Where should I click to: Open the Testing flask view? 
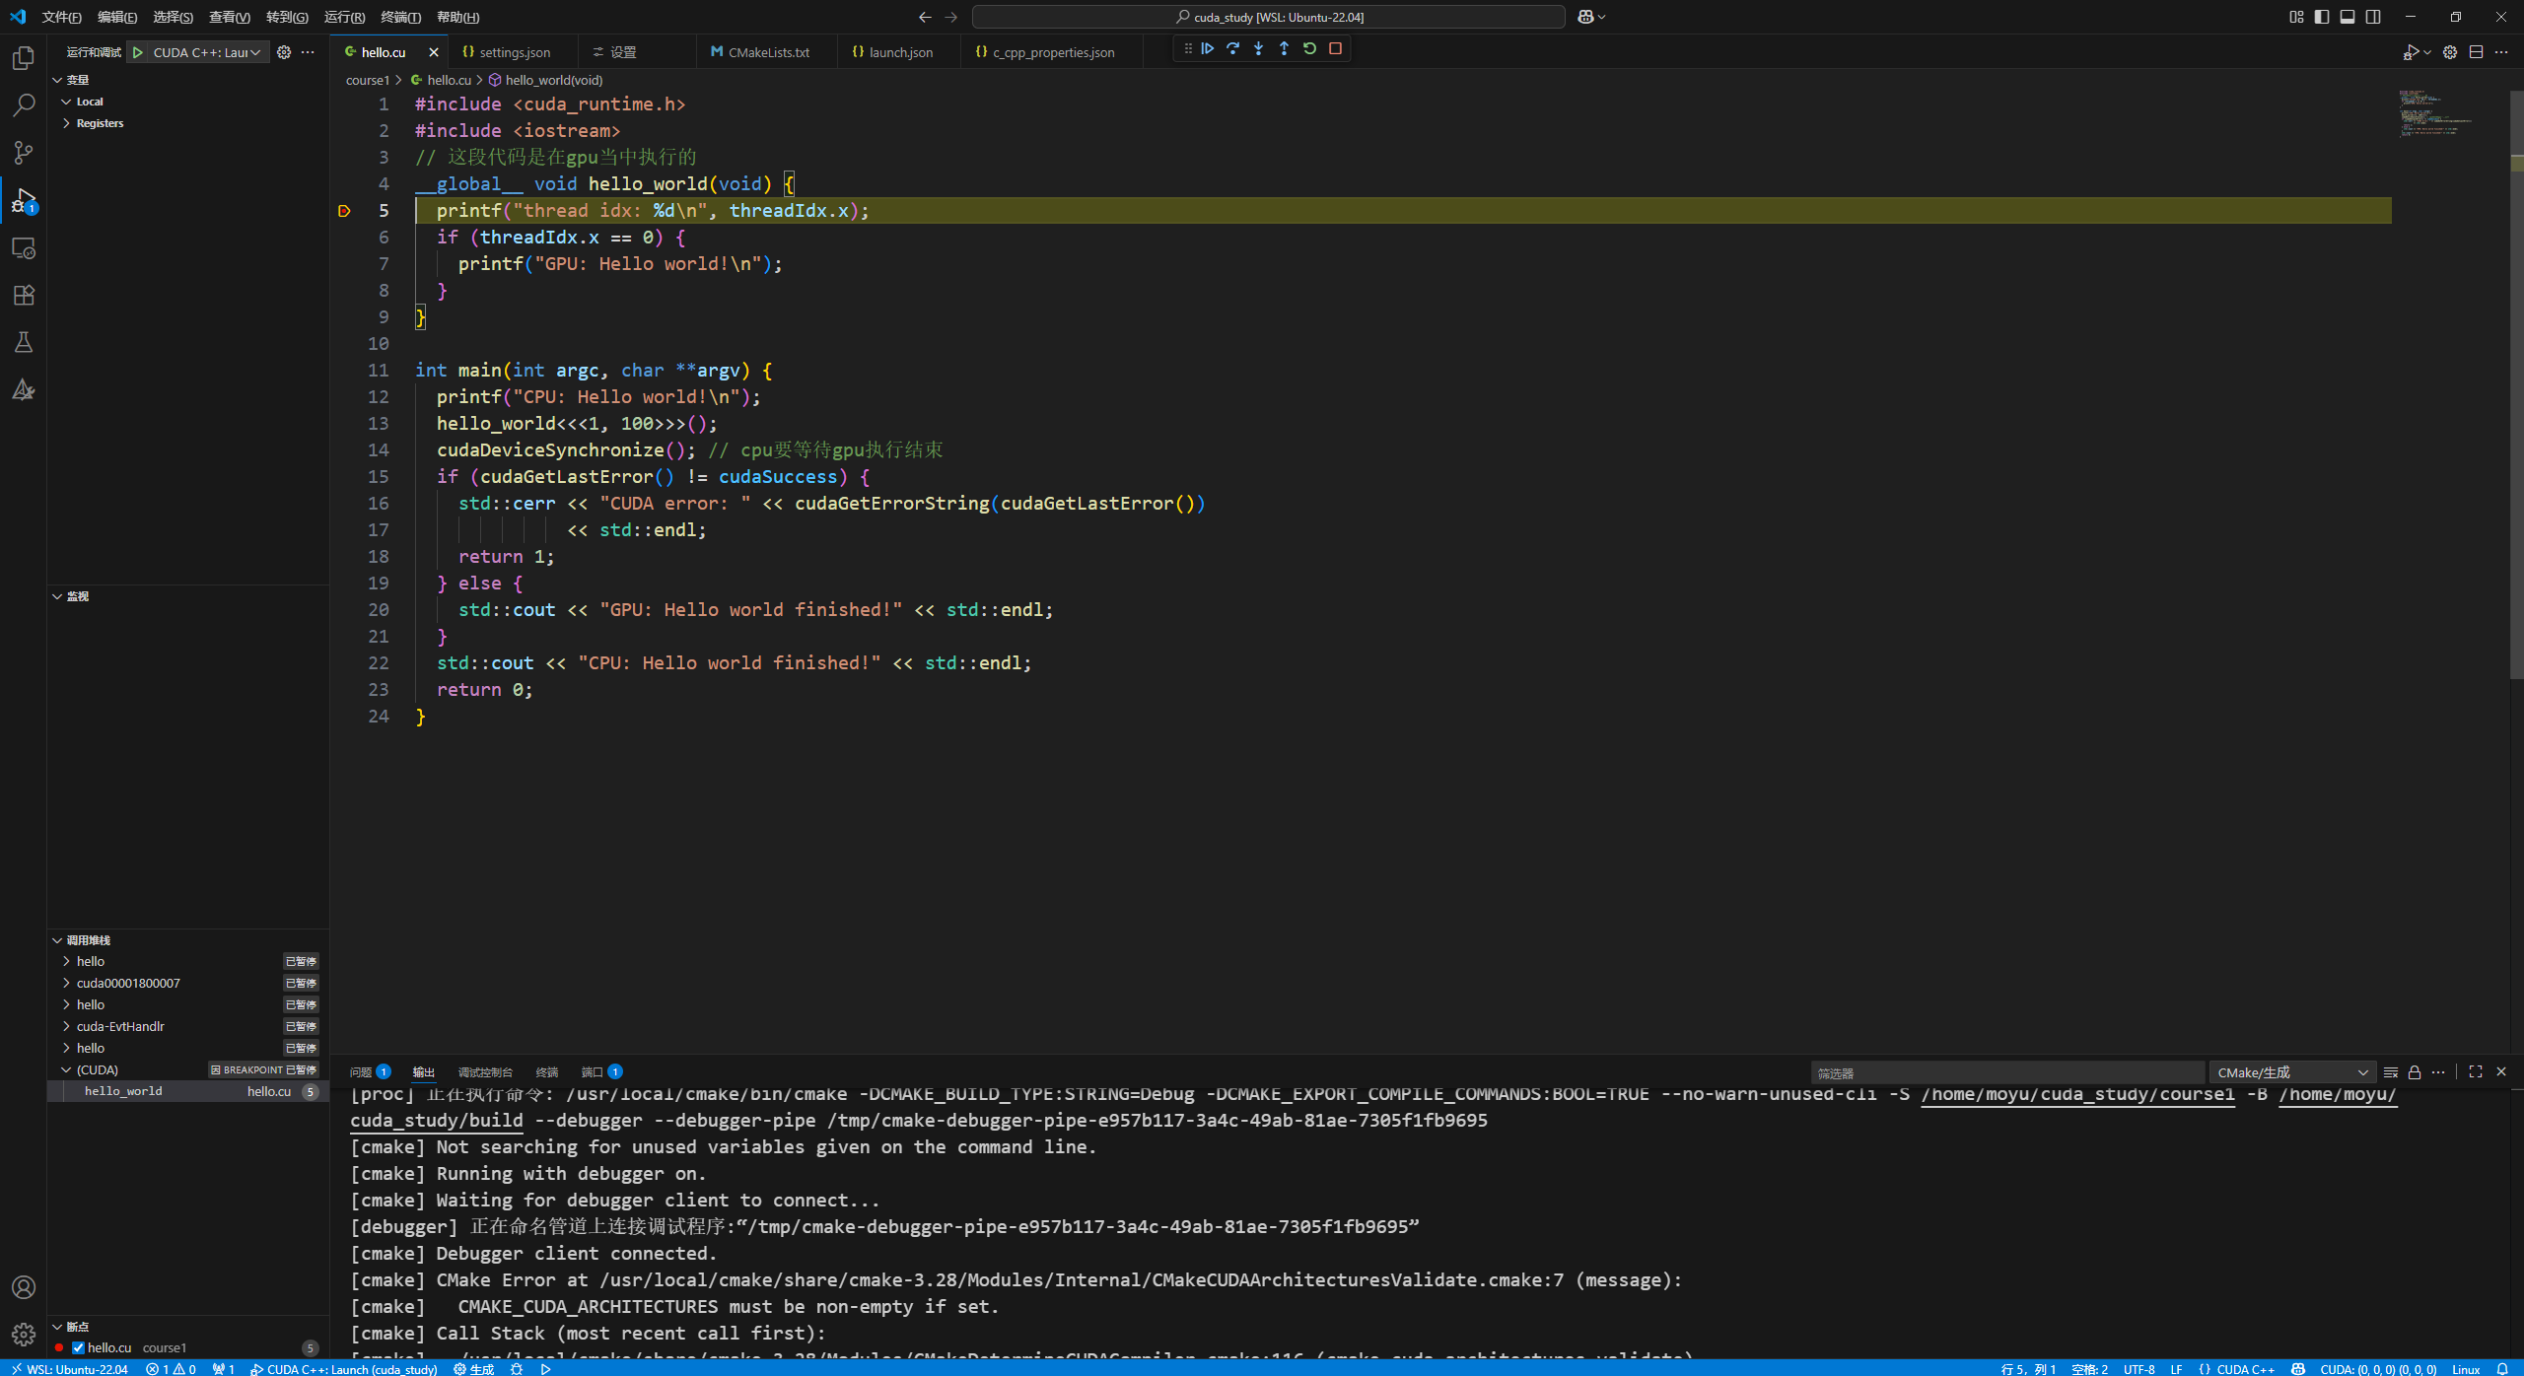24,342
